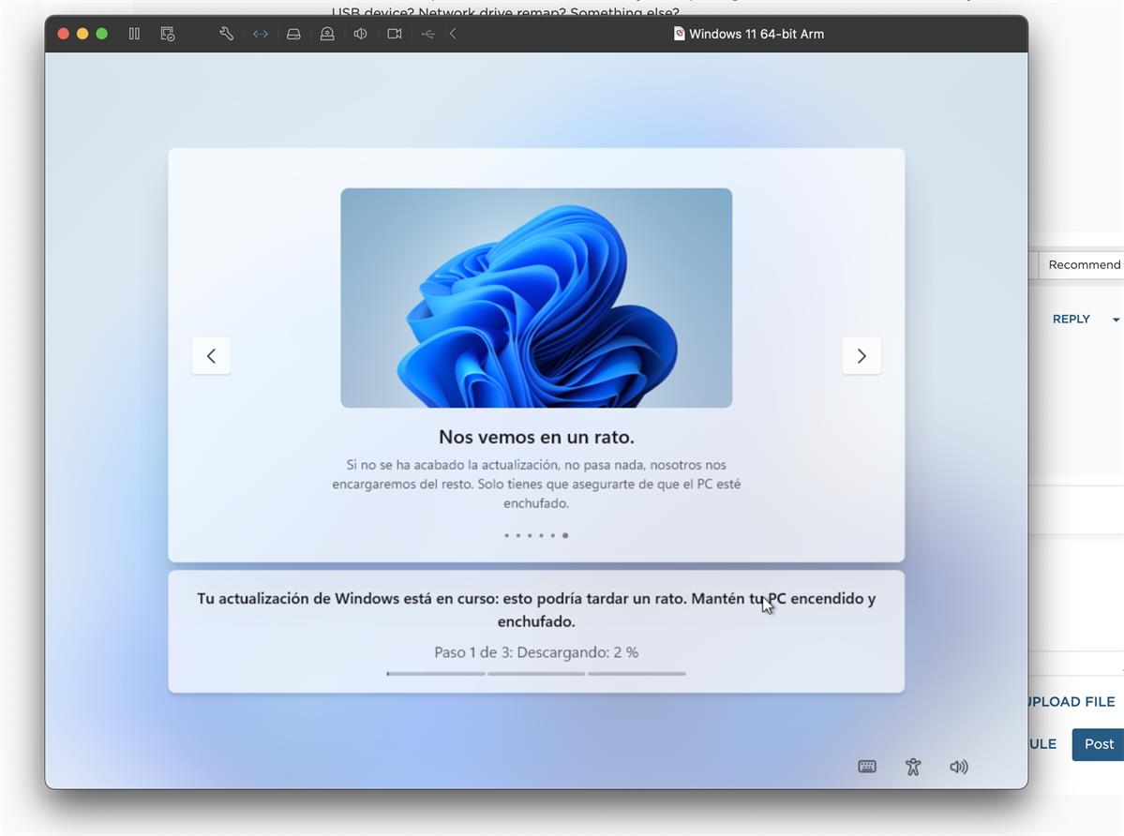
Task: Click the USB device icon
Action: (428, 34)
